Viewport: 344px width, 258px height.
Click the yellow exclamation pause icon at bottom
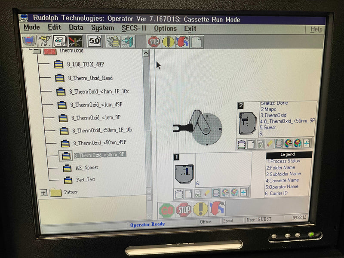point(200,209)
